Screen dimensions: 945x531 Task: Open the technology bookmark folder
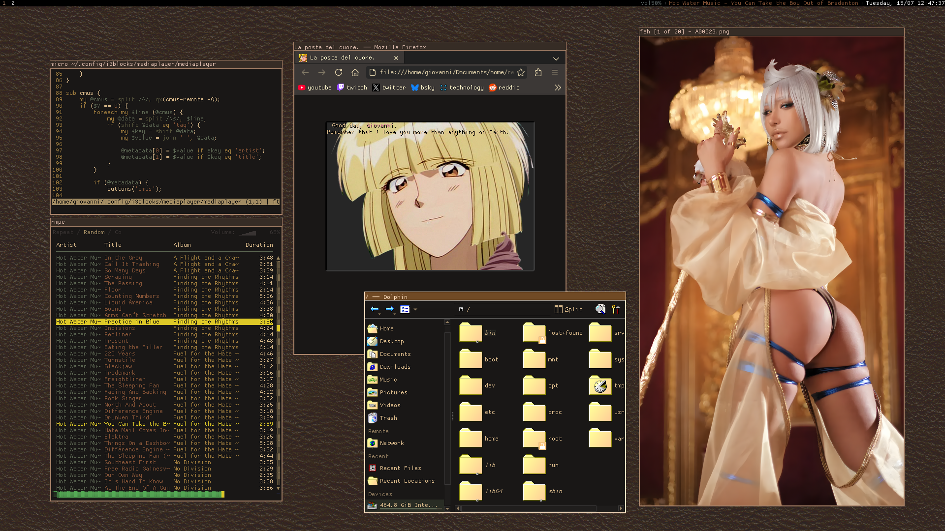click(x=462, y=88)
